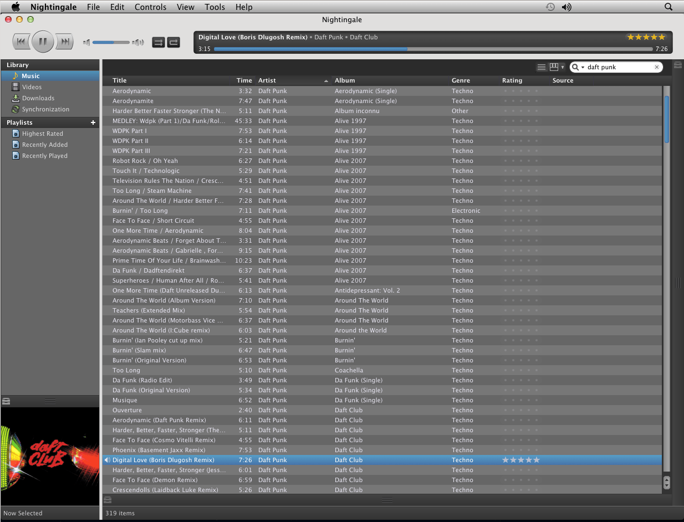Switch to filter pane view

point(554,67)
